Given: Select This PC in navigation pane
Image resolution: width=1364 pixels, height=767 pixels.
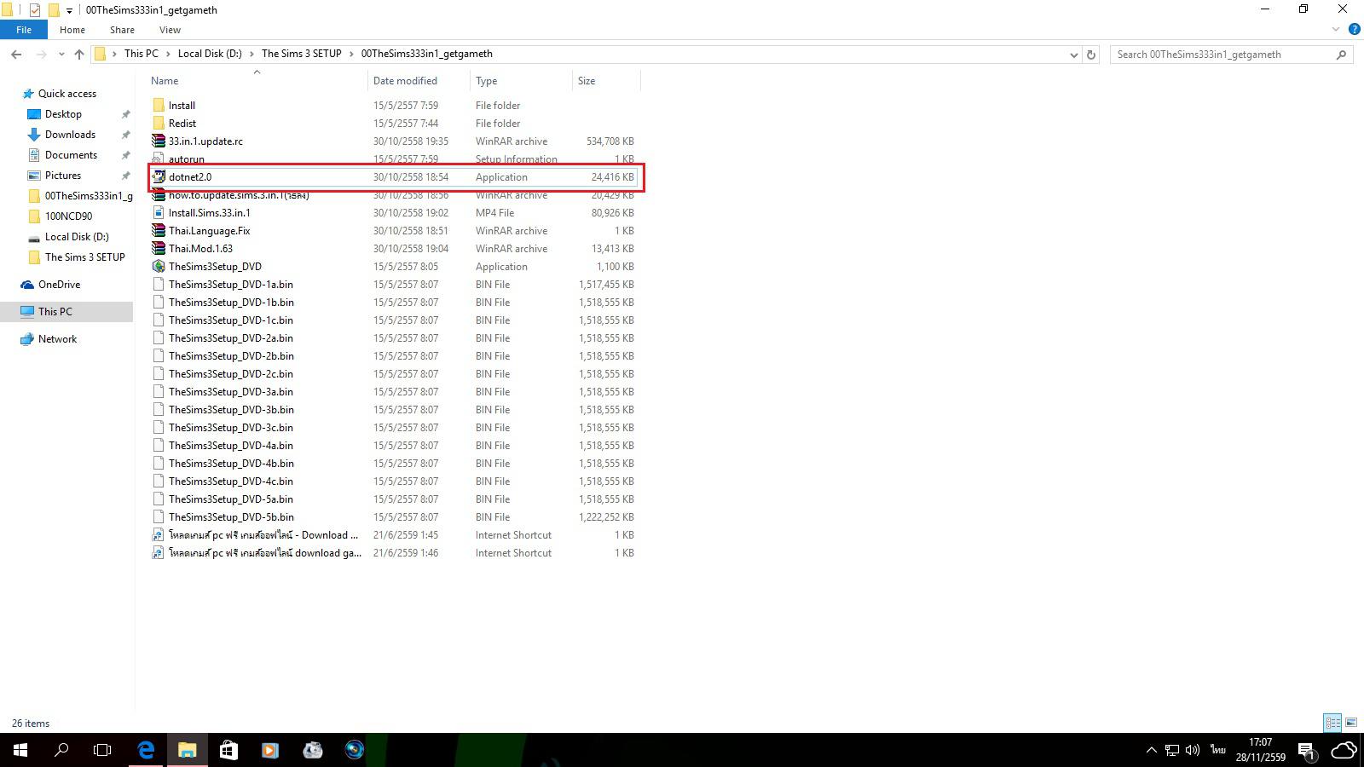Looking at the screenshot, I should click(x=55, y=312).
